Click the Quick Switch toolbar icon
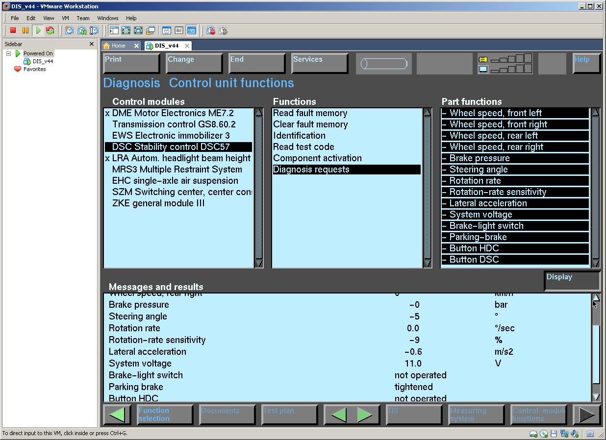 click(126, 30)
